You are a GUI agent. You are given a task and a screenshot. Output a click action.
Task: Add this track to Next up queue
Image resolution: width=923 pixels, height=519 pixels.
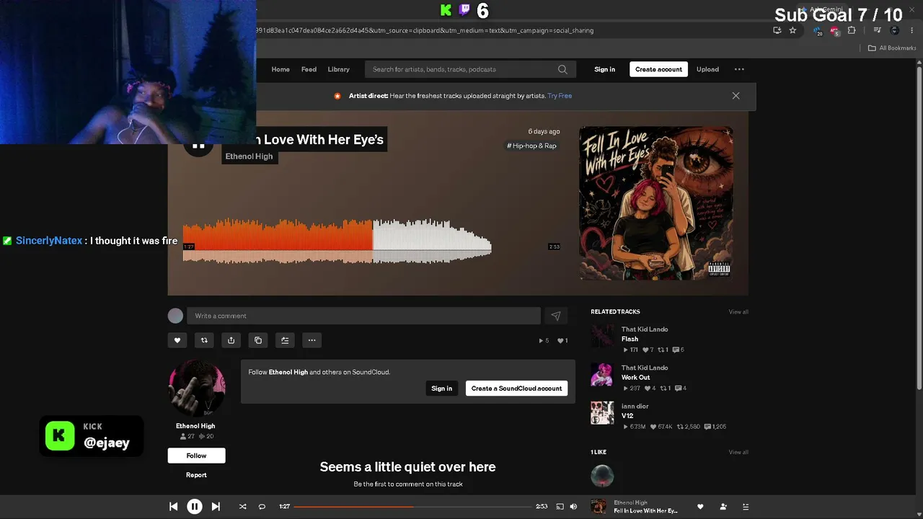[x=285, y=340]
